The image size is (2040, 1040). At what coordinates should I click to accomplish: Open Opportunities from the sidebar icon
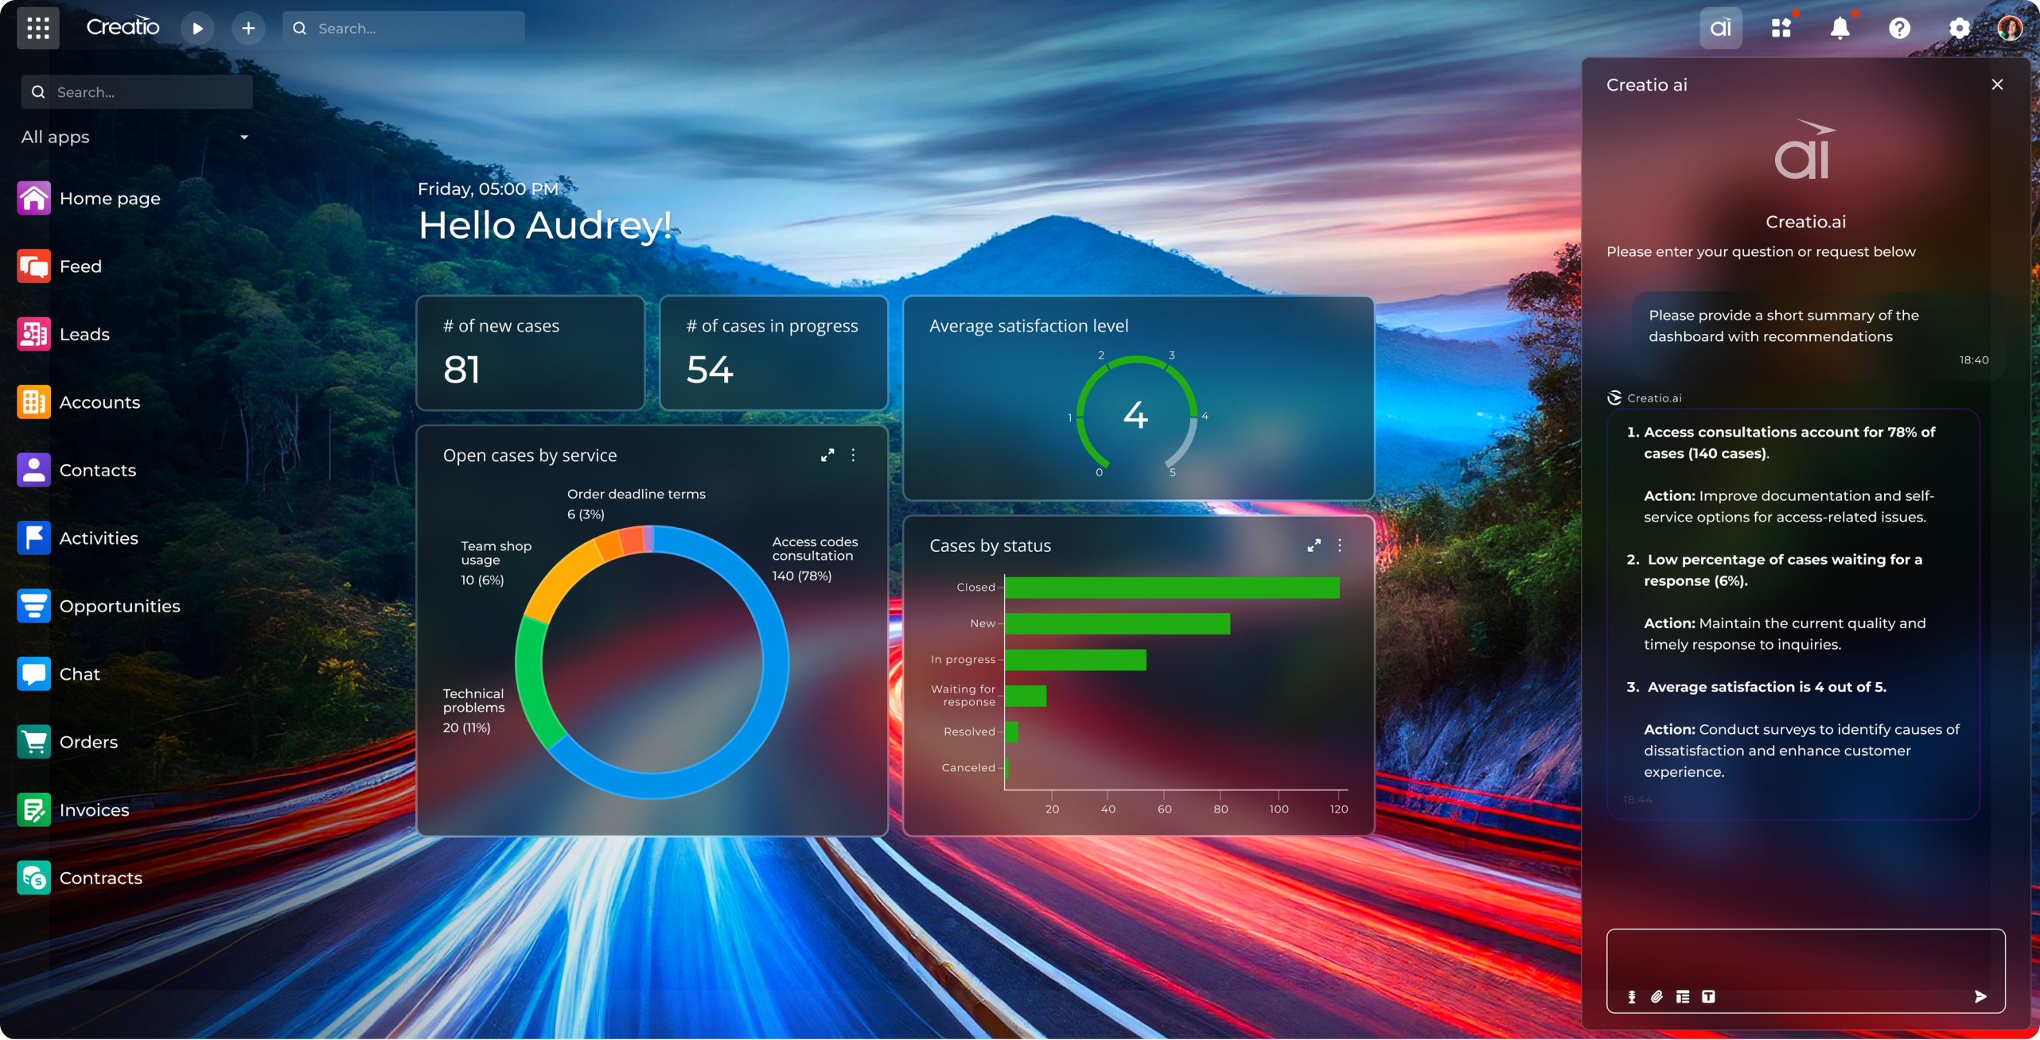pos(33,605)
